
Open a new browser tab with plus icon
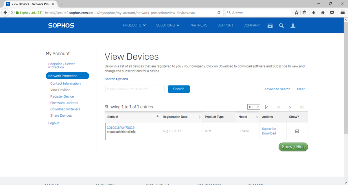[x=62, y=4]
